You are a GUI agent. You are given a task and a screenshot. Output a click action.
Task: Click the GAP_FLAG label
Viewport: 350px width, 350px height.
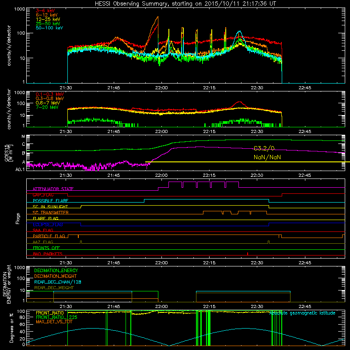pos(43,195)
